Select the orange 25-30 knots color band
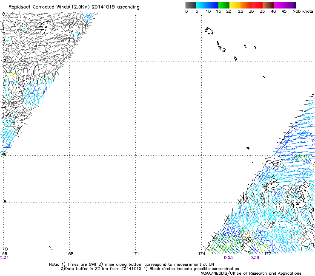315x276 pixels. click(x=246, y=5)
